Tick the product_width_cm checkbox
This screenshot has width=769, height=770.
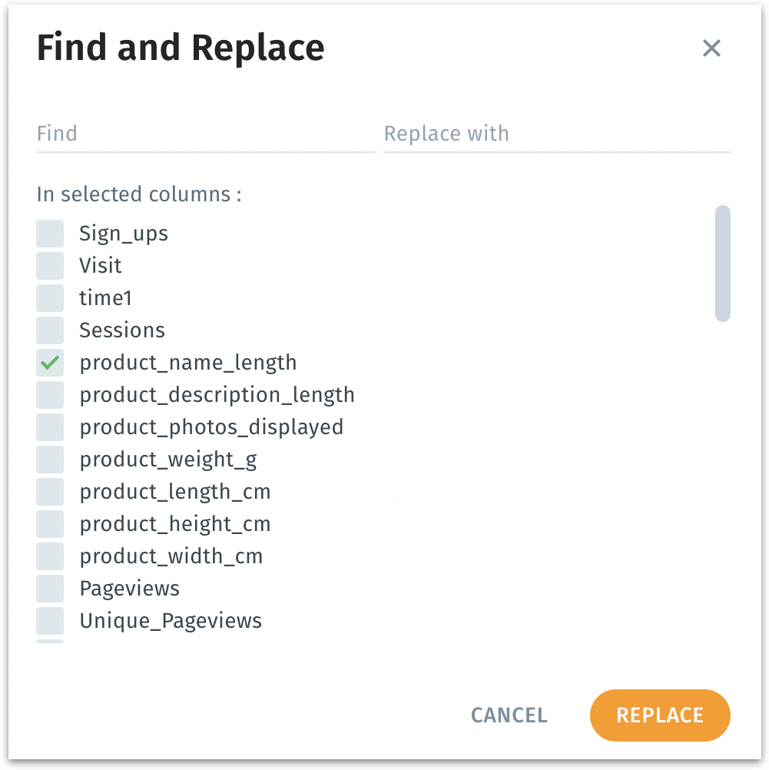click(x=50, y=556)
